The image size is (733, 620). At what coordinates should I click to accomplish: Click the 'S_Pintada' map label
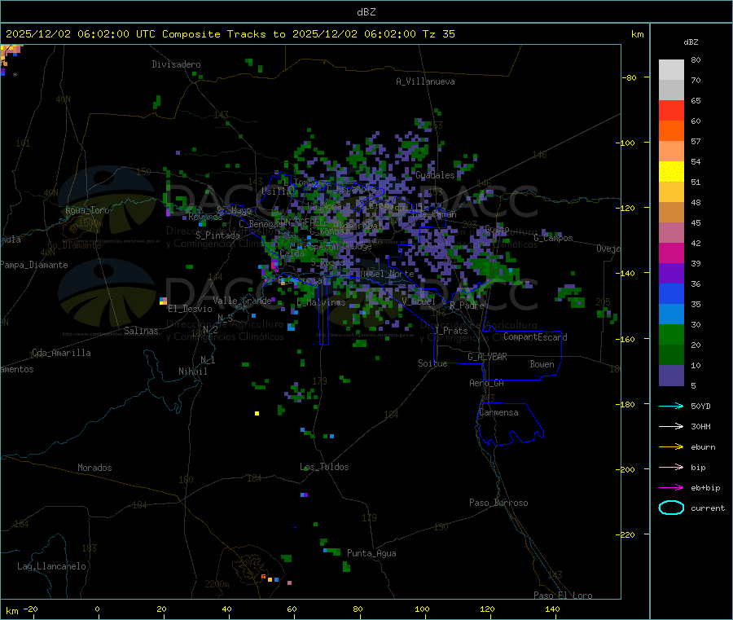217,235
